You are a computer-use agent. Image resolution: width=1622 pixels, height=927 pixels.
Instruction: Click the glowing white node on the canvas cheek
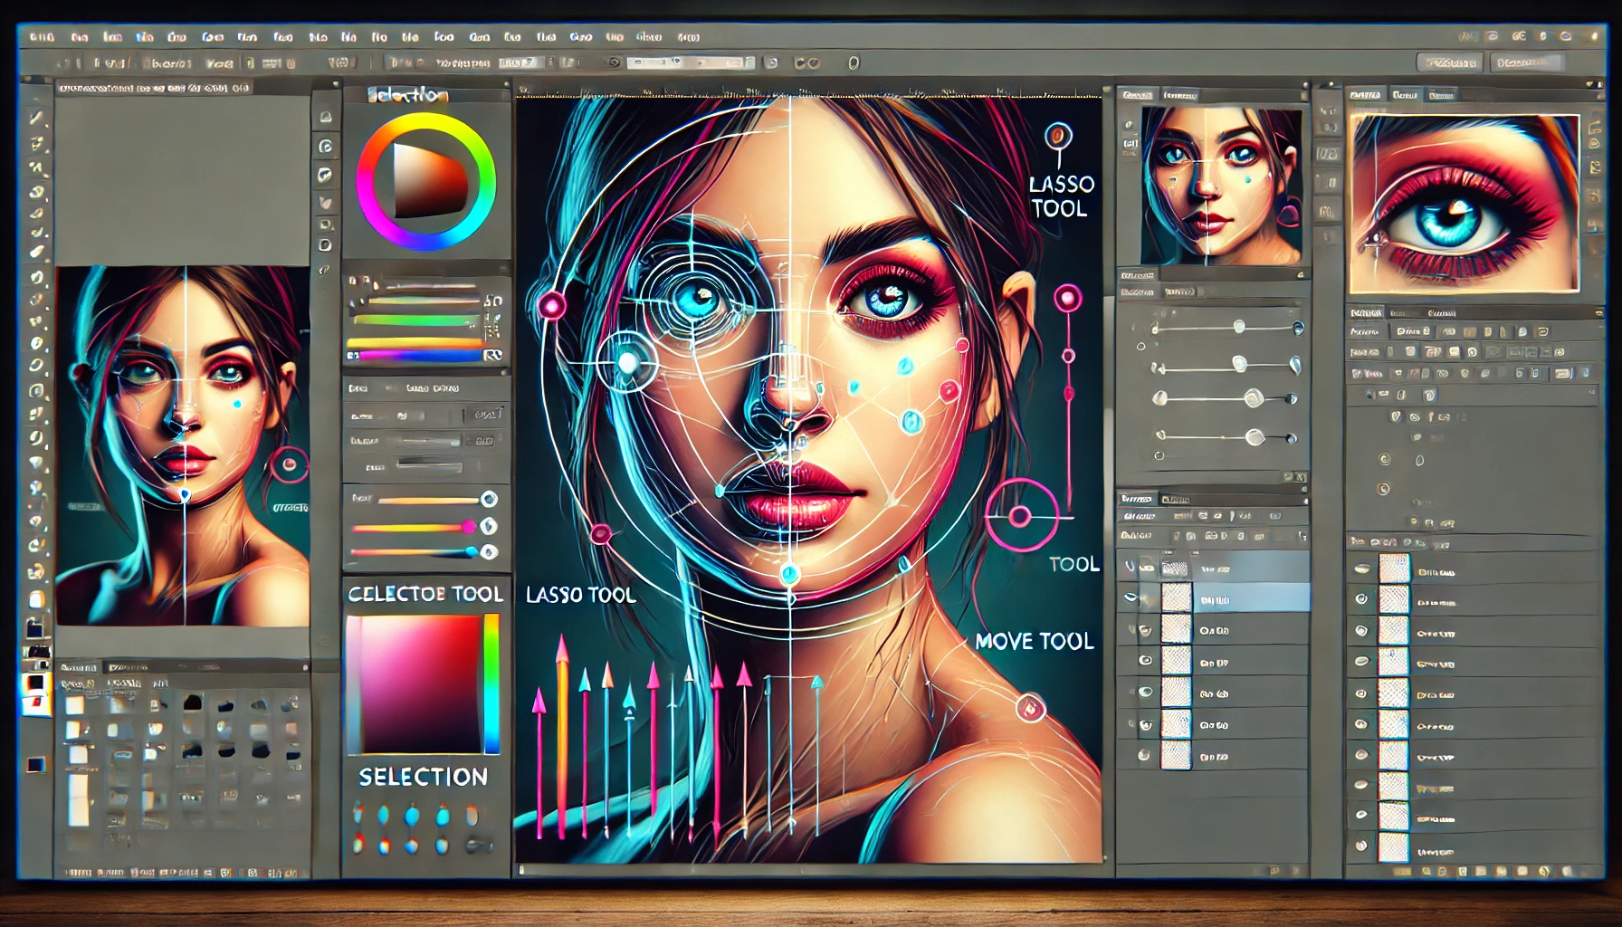[x=626, y=362]
